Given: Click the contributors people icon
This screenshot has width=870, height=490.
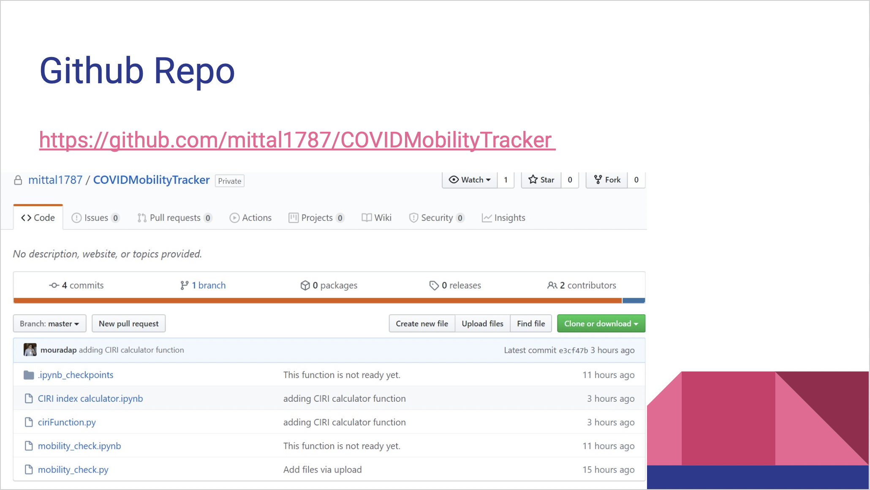Looking at the screenshot, I should [x=552, y=286].
